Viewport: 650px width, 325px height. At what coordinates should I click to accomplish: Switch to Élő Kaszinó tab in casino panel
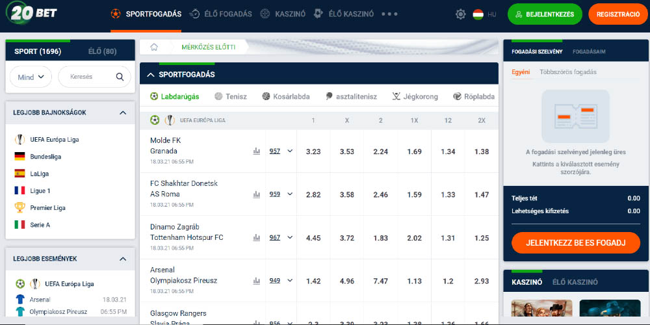click(575, 282)
